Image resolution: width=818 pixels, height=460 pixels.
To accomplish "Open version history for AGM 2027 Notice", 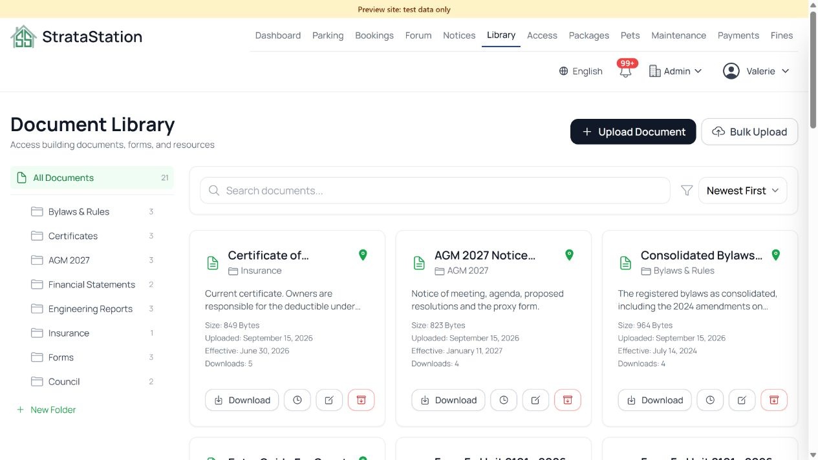I will (504, 400).
